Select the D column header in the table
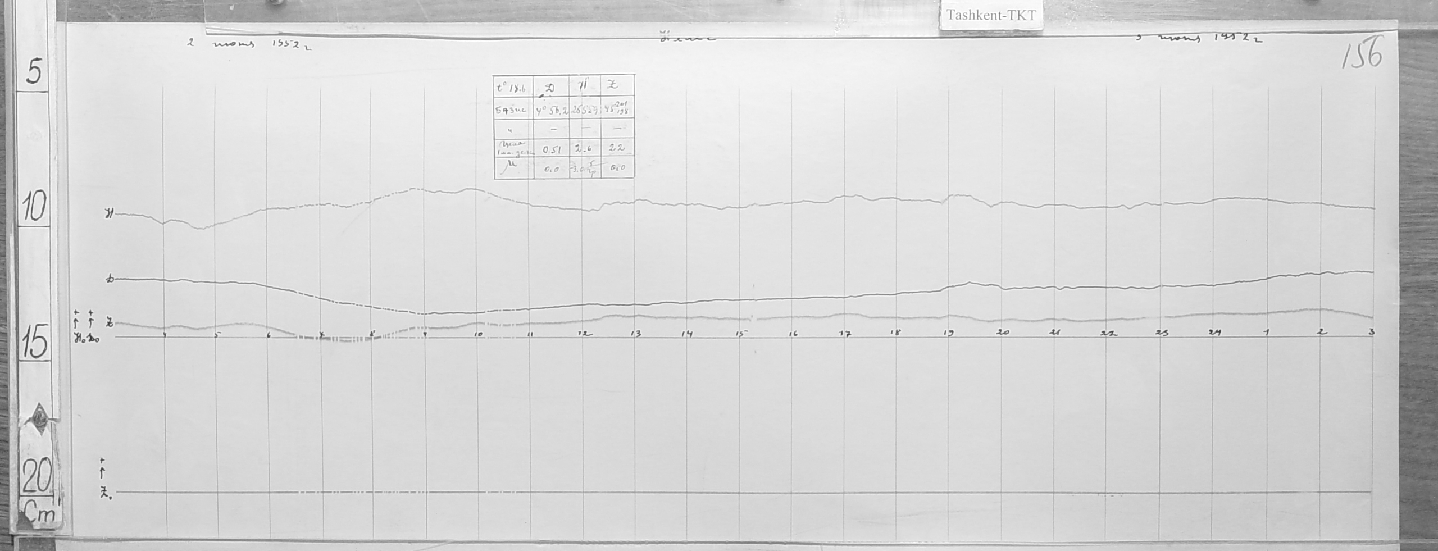The height and width of the screenshot is (551, 1438). 550,87
